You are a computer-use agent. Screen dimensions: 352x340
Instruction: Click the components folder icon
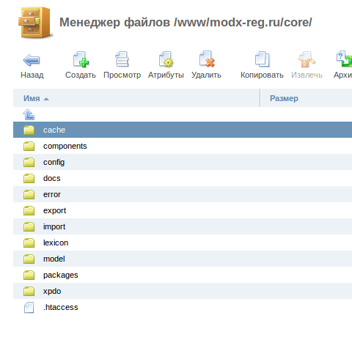coord(29,146)
